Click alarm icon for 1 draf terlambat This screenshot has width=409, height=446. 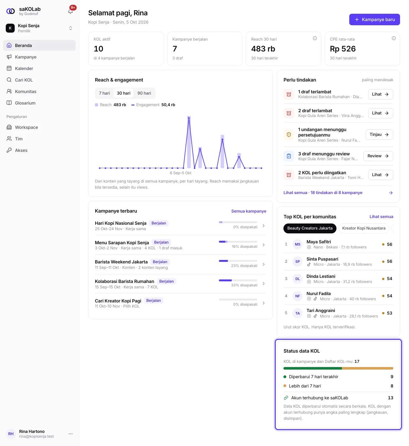[x=289, y=94]
